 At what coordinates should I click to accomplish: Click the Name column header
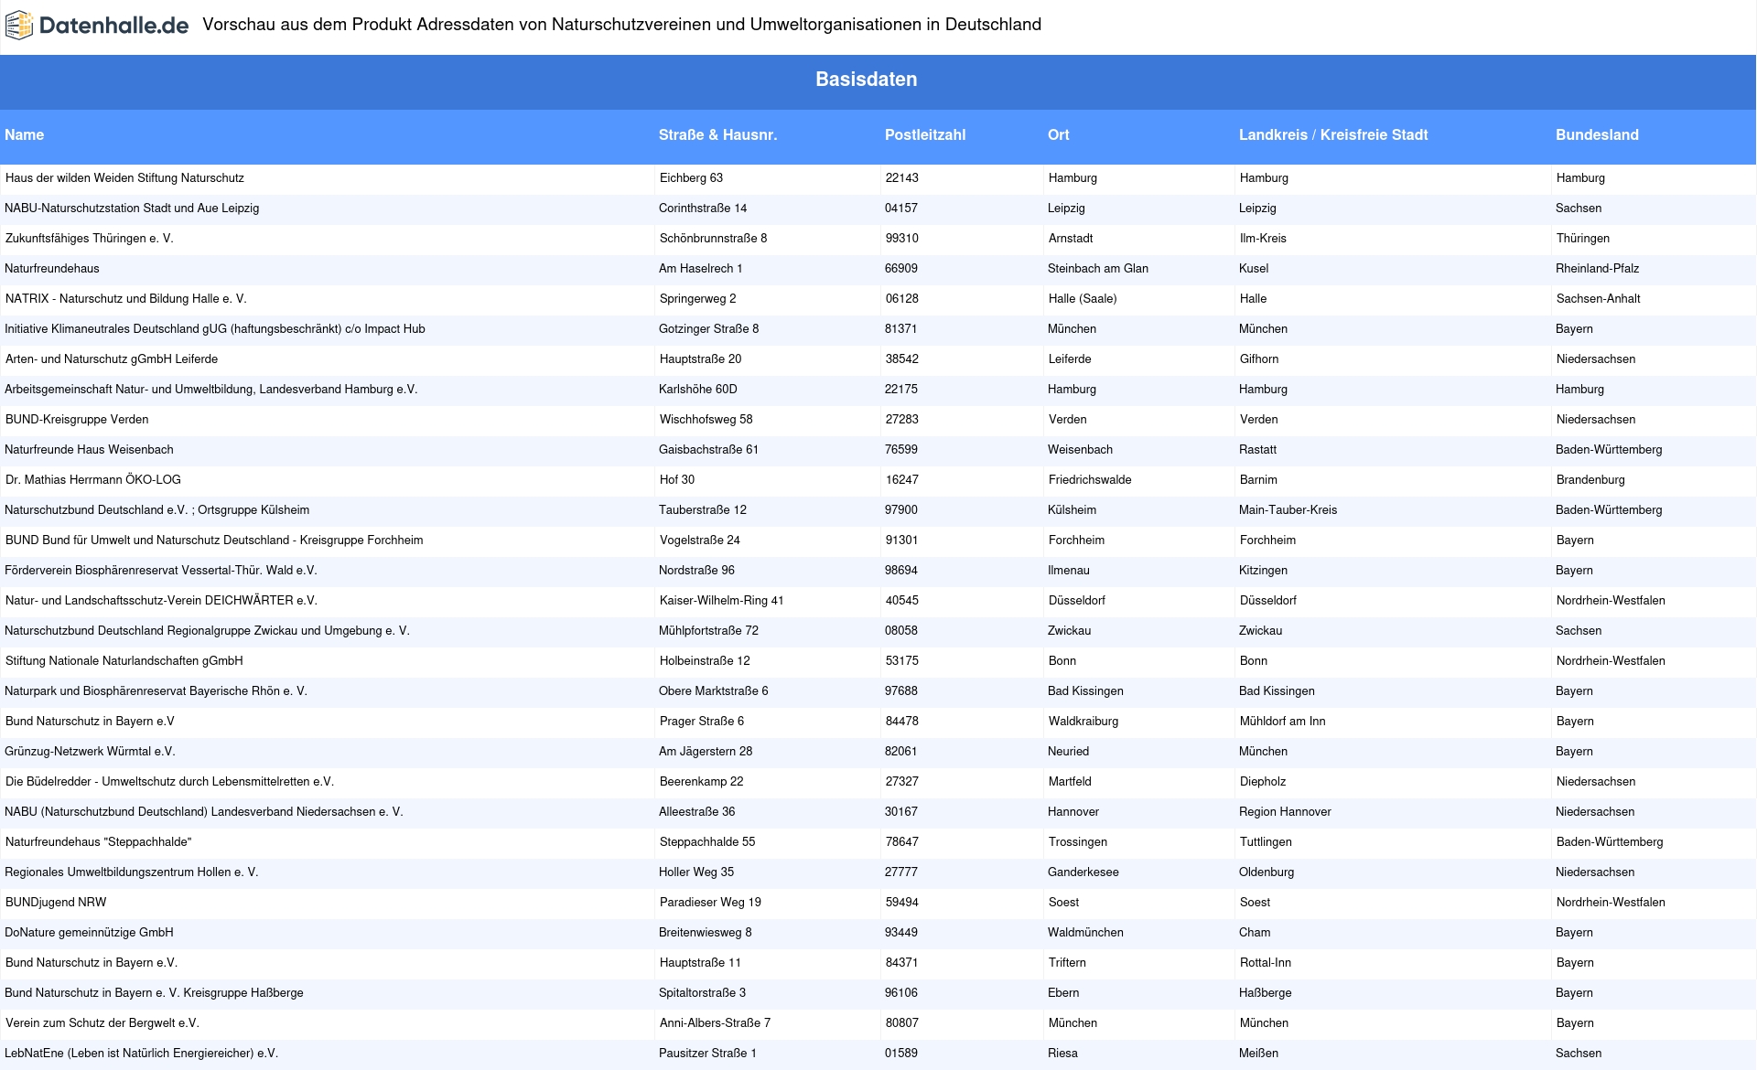click(x=25, y=135)
